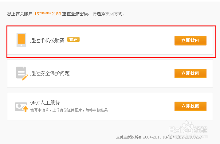The image size is (220, 144).
Task: Click the security question document-pencil icon
Action: point(22,73)
